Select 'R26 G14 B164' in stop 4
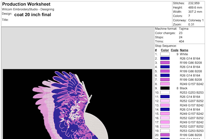This screenshot has height=139, width=206. coord(190,67)
